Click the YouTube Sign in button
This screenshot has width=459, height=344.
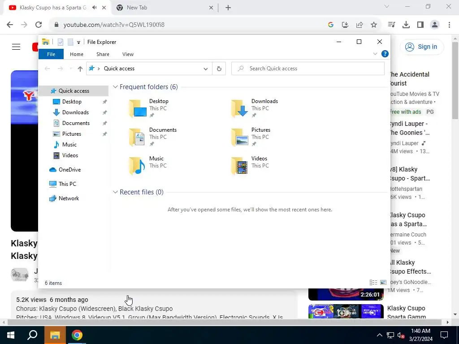pyautogui.click(x=421, y=47)
